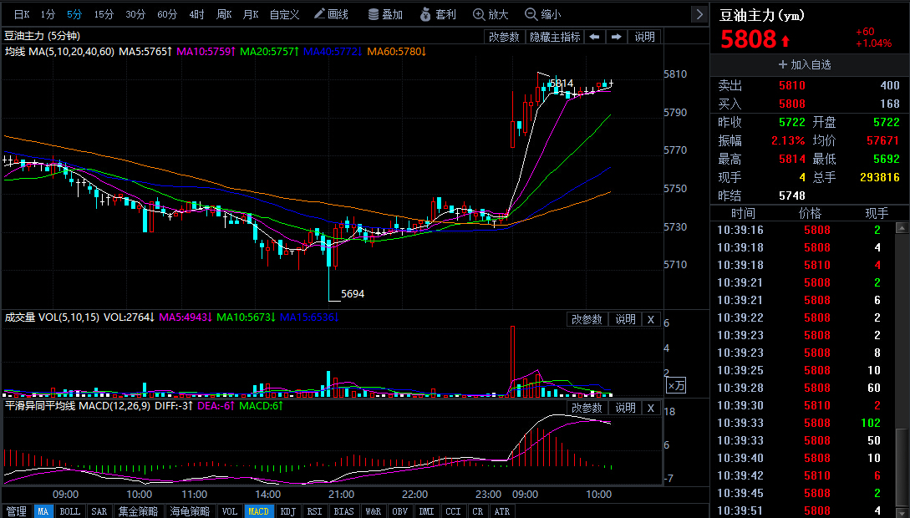Open the 自定义 custom period option

point(284,14)
